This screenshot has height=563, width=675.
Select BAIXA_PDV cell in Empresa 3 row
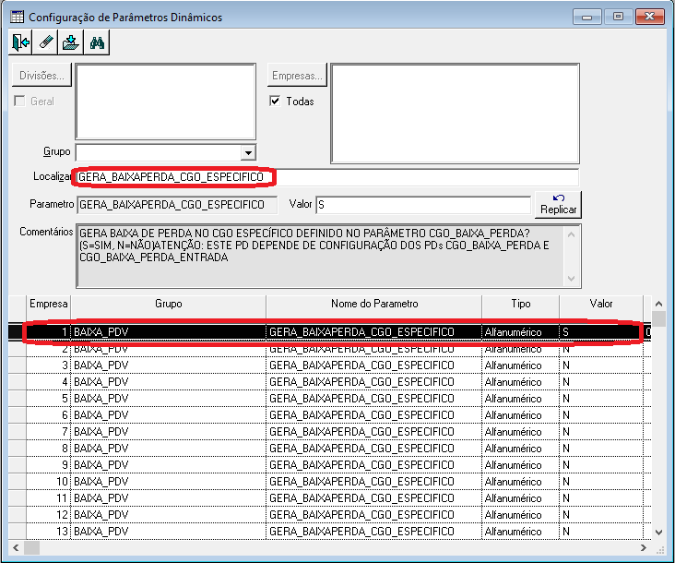(168, 365)
